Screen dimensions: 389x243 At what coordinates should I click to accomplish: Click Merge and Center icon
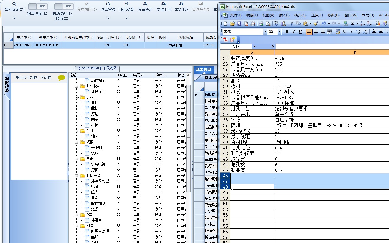pyautogui.click(x=329, y=32)
